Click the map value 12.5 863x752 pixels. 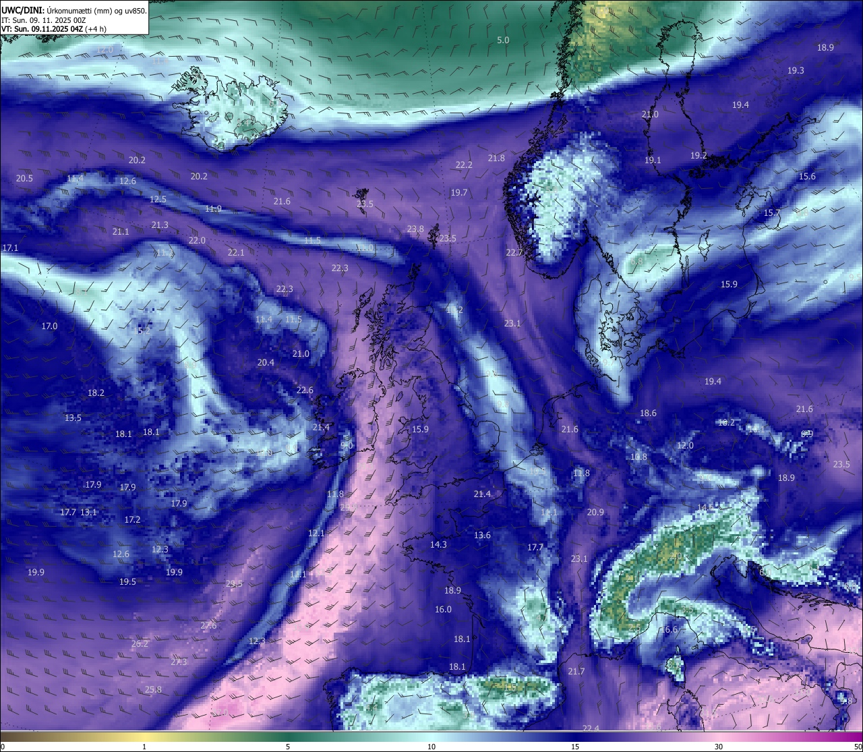coord(158,199)
